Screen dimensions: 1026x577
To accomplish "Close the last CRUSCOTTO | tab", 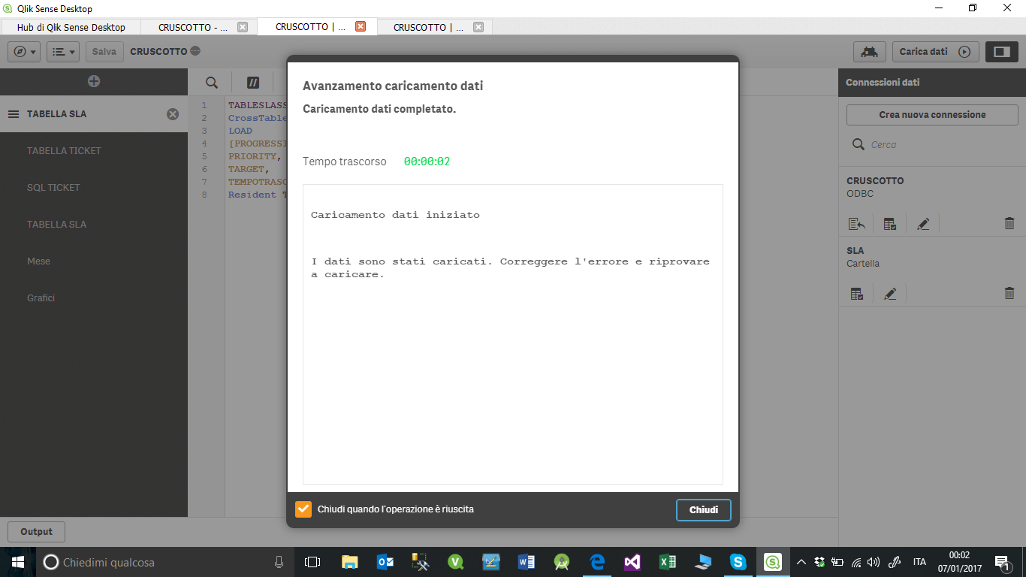I will (478, 27).
